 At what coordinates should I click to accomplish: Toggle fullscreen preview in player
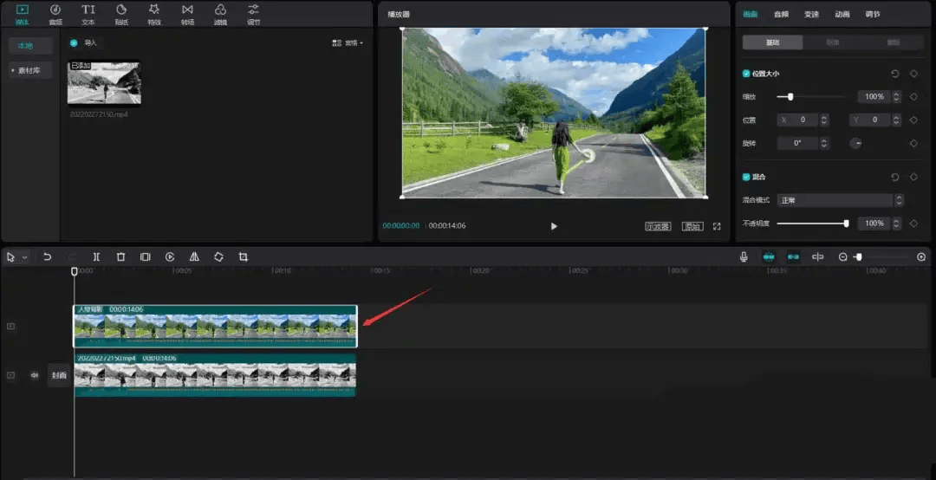click(x=717, y=226)
